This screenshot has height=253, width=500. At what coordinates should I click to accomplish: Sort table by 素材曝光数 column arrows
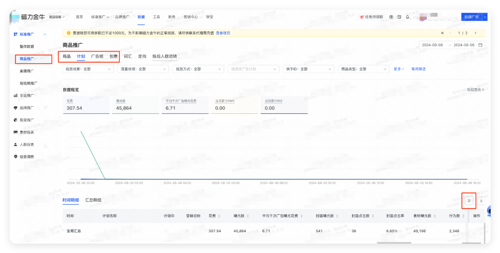[435, 216]
